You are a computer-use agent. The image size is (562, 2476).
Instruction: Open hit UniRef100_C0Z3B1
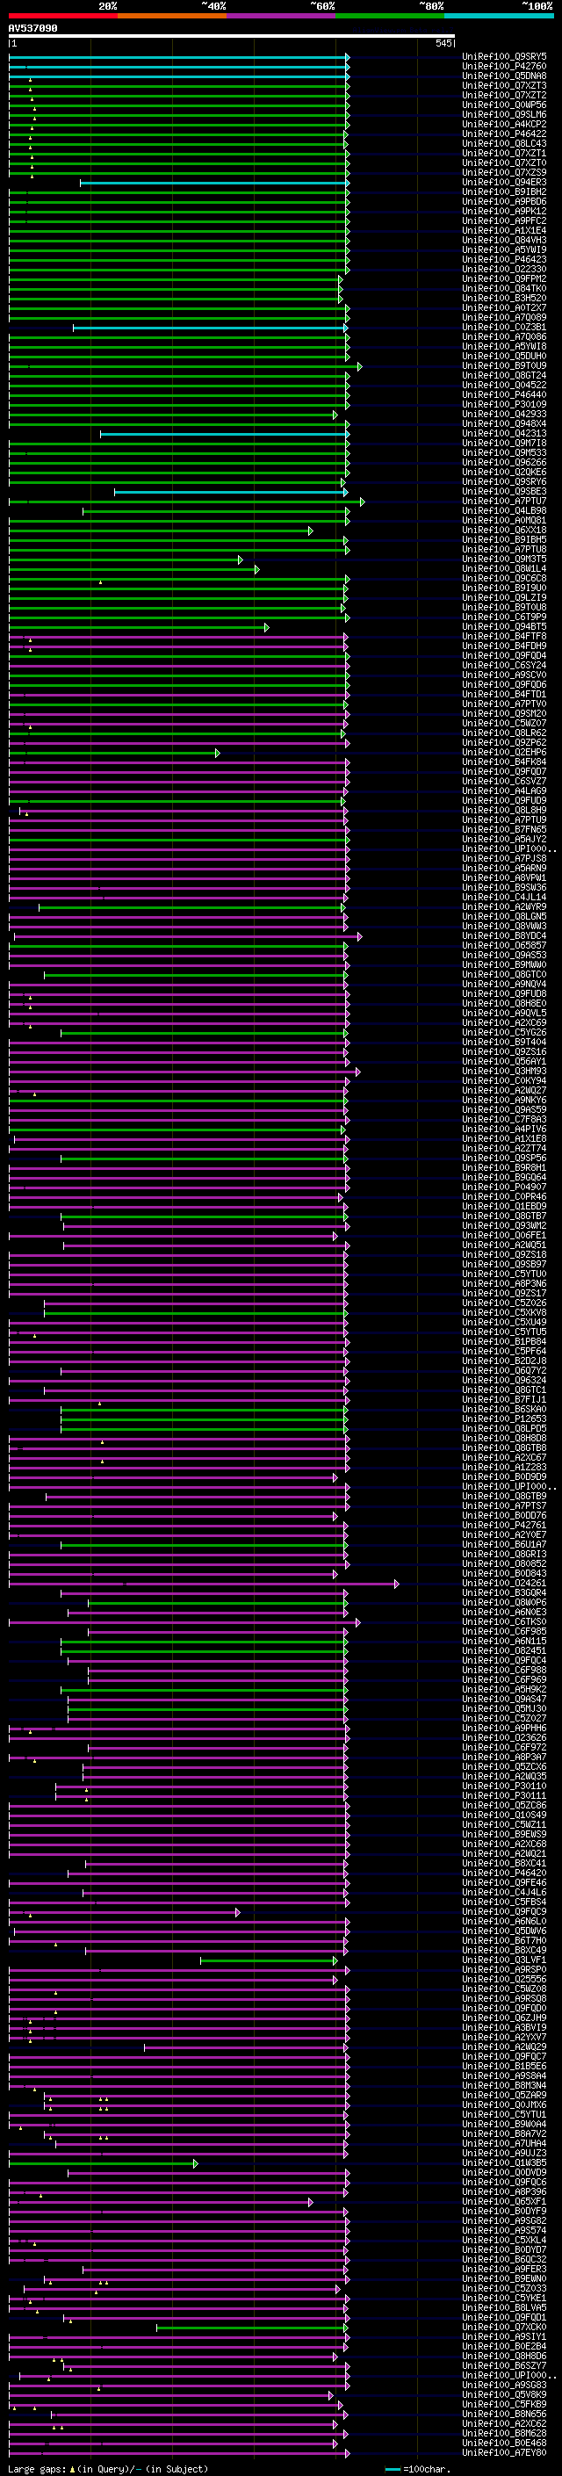tap(504, 328)
